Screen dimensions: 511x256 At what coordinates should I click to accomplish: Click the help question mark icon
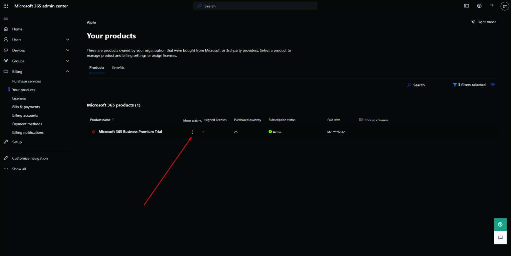(x=492, y=6)
